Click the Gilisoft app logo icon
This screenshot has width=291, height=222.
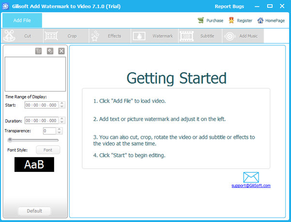click(x=5, y=6)
